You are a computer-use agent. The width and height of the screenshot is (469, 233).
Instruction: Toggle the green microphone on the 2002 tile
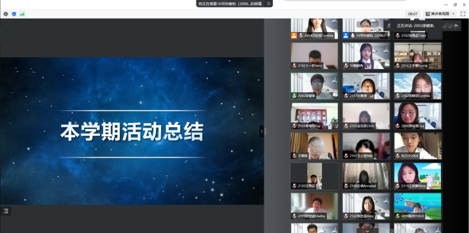(294, 96)
